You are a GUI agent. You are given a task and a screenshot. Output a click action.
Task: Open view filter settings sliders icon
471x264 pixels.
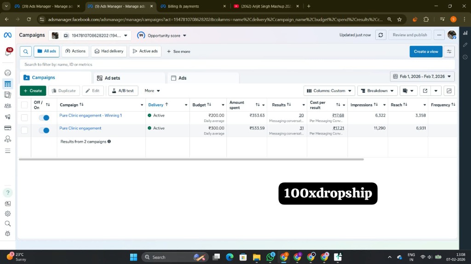[449, 51]
